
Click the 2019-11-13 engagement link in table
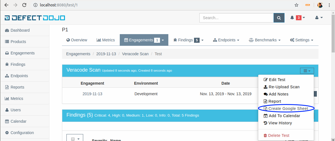(92, 94)
